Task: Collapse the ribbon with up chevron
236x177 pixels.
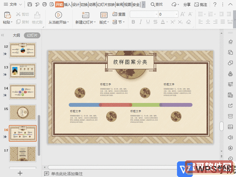Action: click(230, 4)
